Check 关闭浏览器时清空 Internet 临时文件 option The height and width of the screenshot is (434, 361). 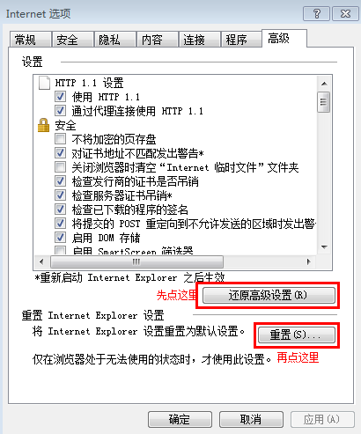coord(60,167)
